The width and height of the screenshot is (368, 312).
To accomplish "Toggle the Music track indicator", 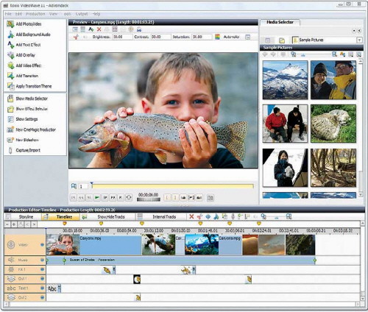I will 42,260.
